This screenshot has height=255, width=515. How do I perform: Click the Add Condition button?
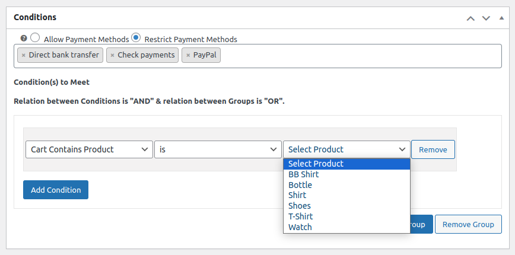[x=56, y=190]
